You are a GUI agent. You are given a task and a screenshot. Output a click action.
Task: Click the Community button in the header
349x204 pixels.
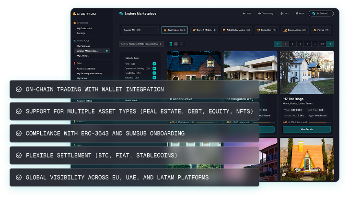[266, 13]
